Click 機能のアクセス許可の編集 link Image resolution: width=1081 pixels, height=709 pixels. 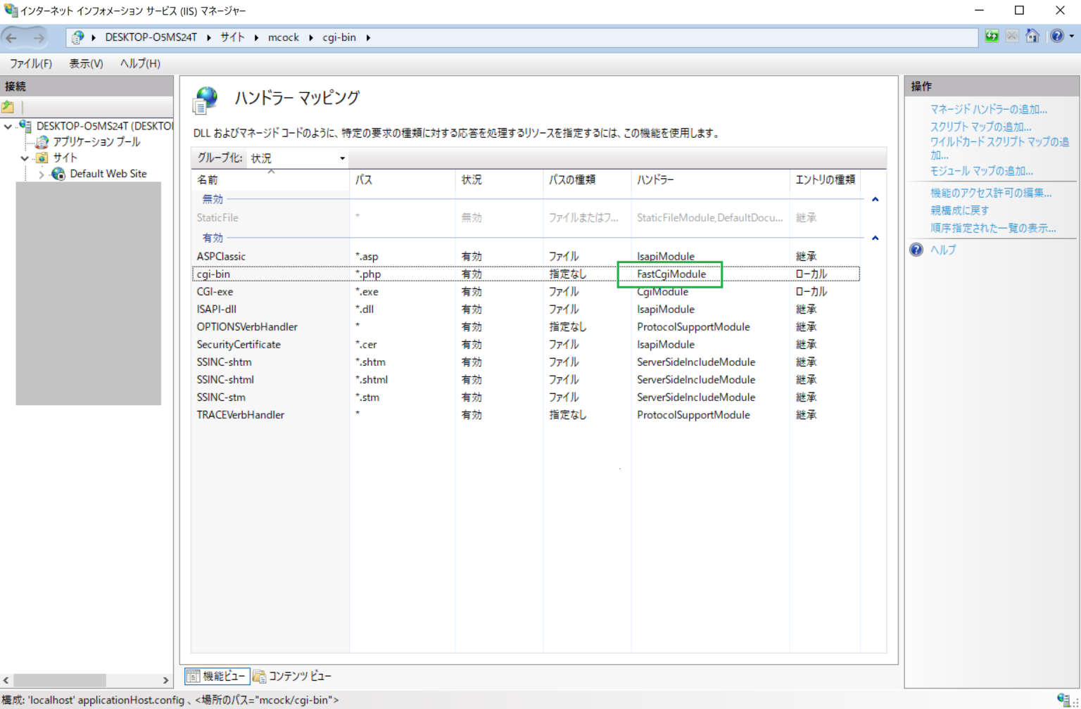[990, 193]
